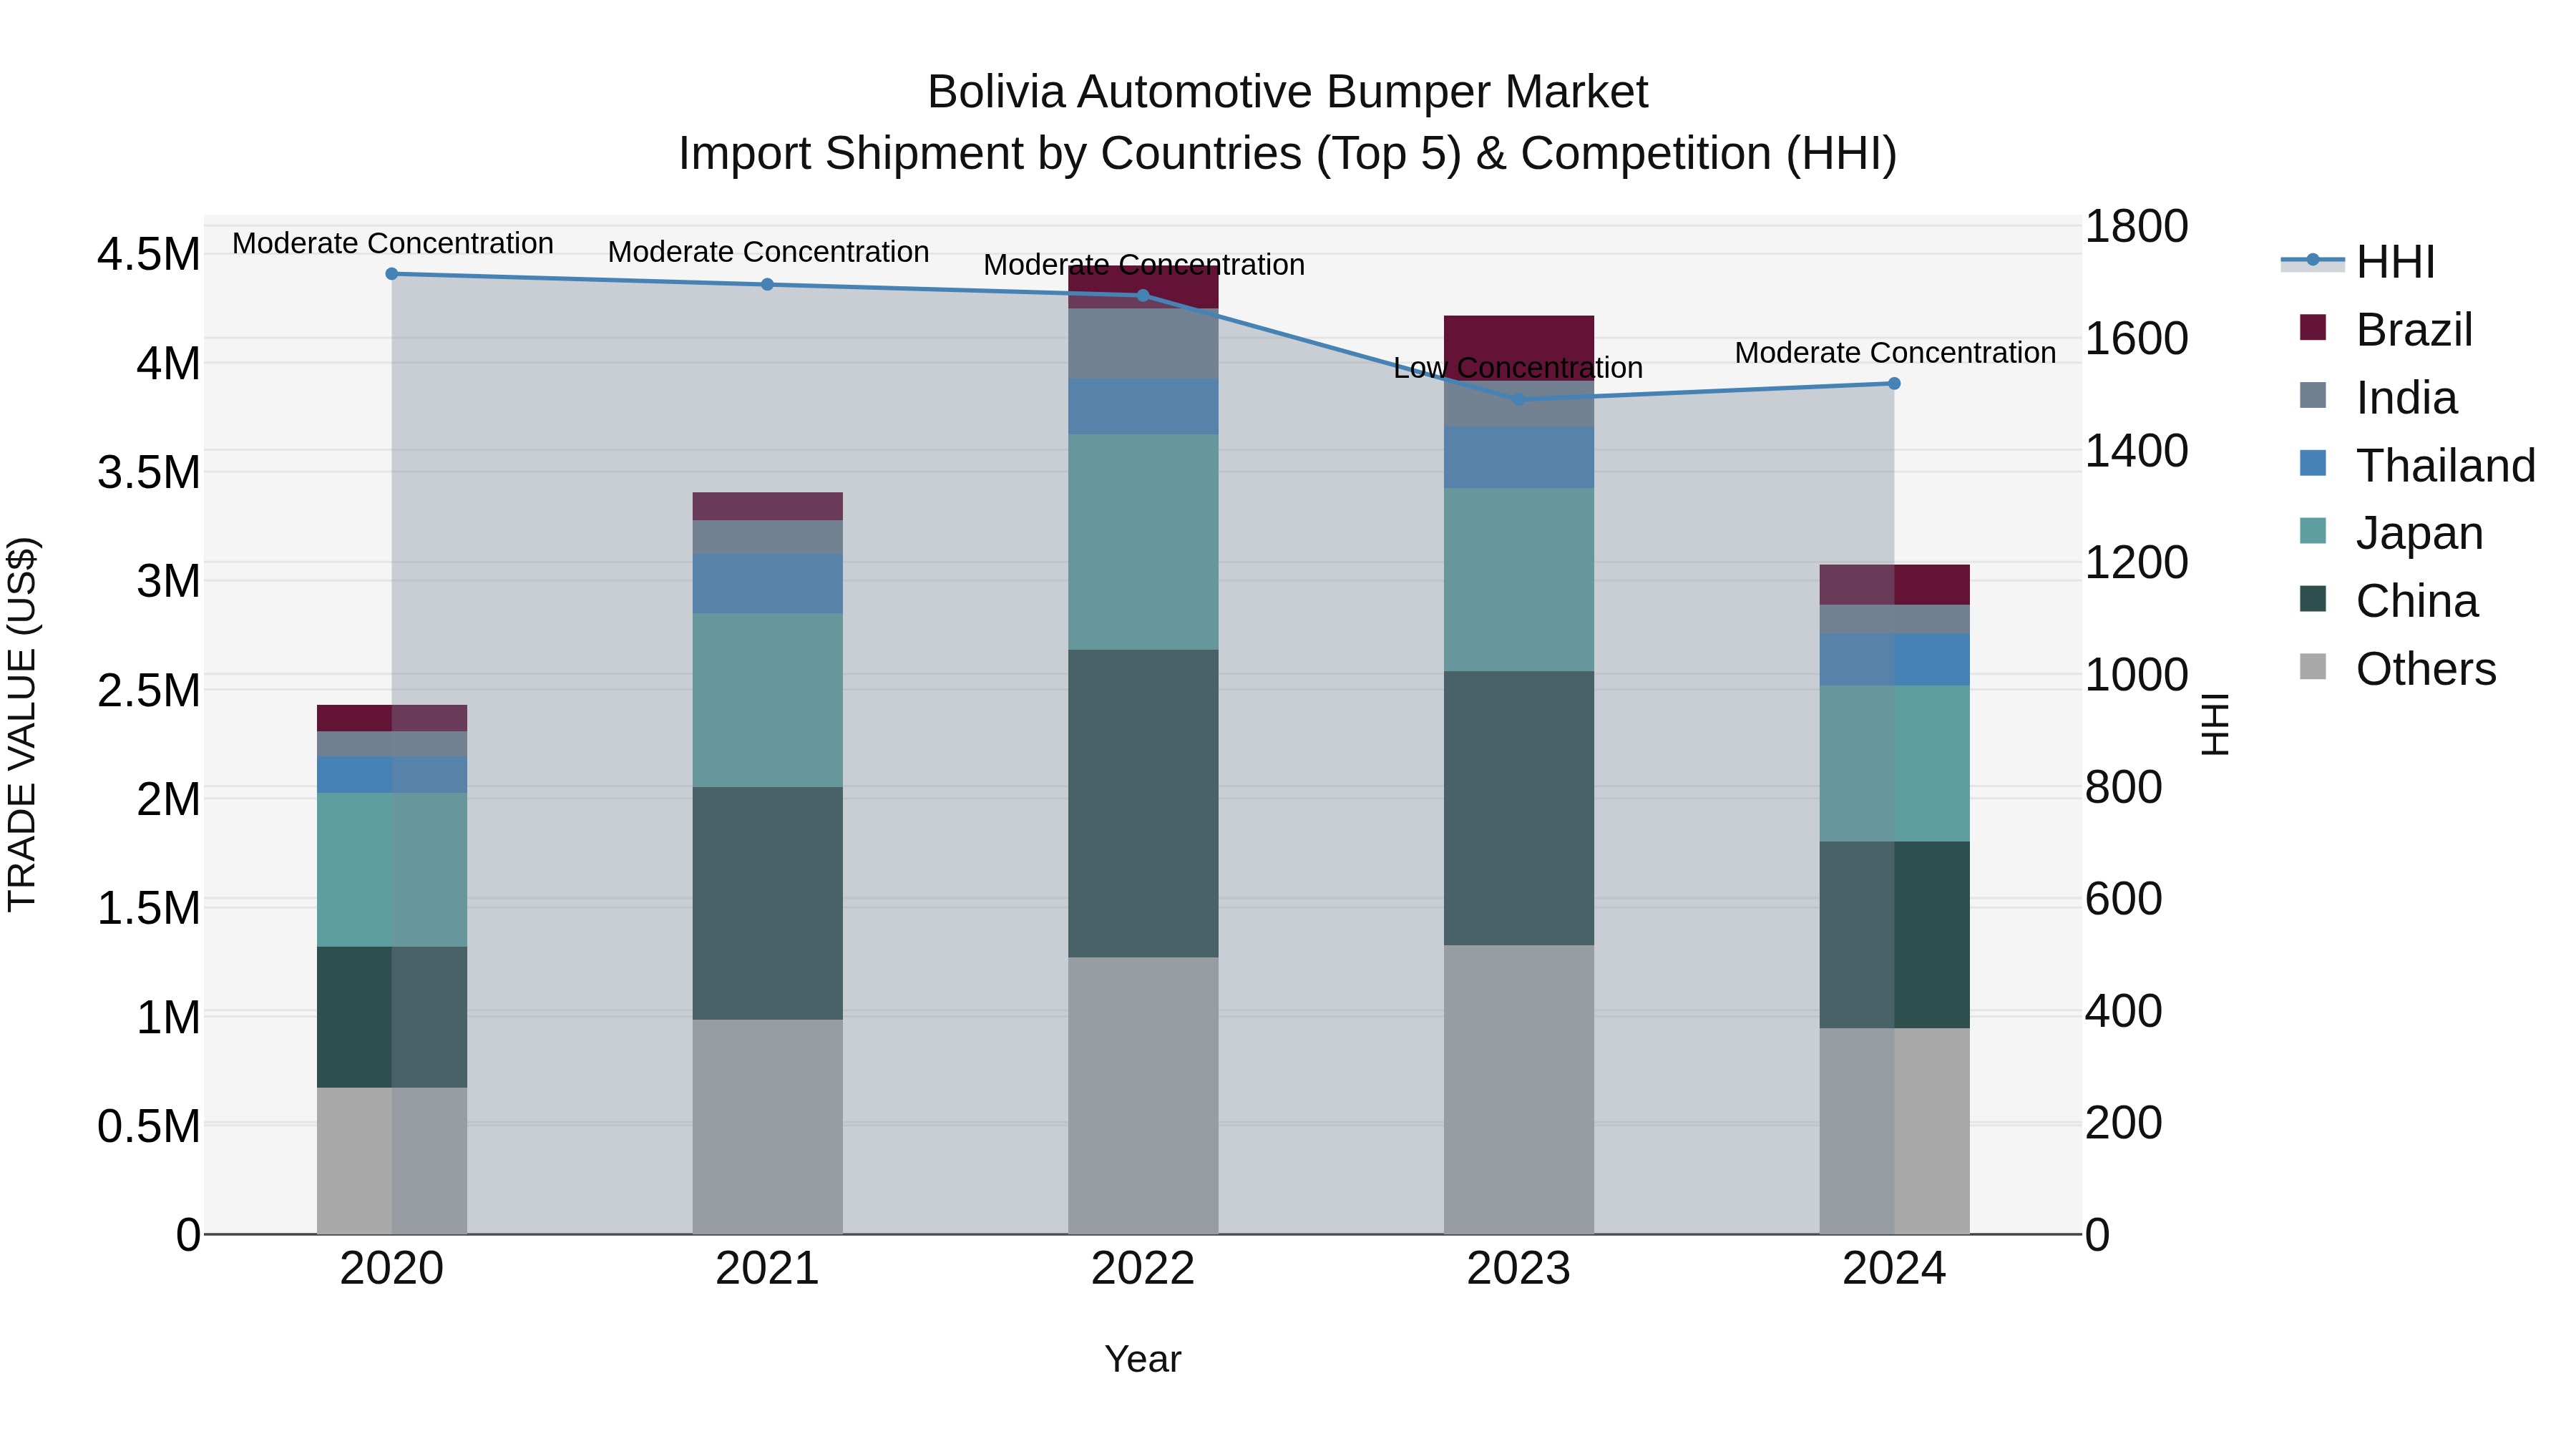Screen dimensions: 2576x1449
Task: Click the China legend swatch
Action: [x=2313, y=599]
